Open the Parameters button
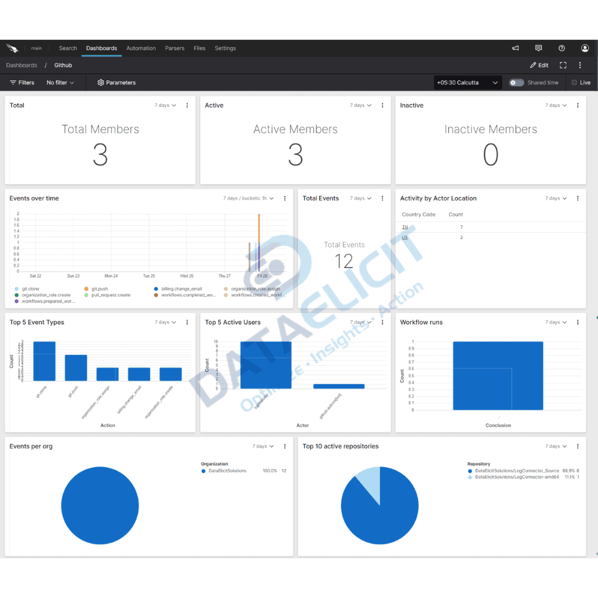 click(x=116, y=83)
